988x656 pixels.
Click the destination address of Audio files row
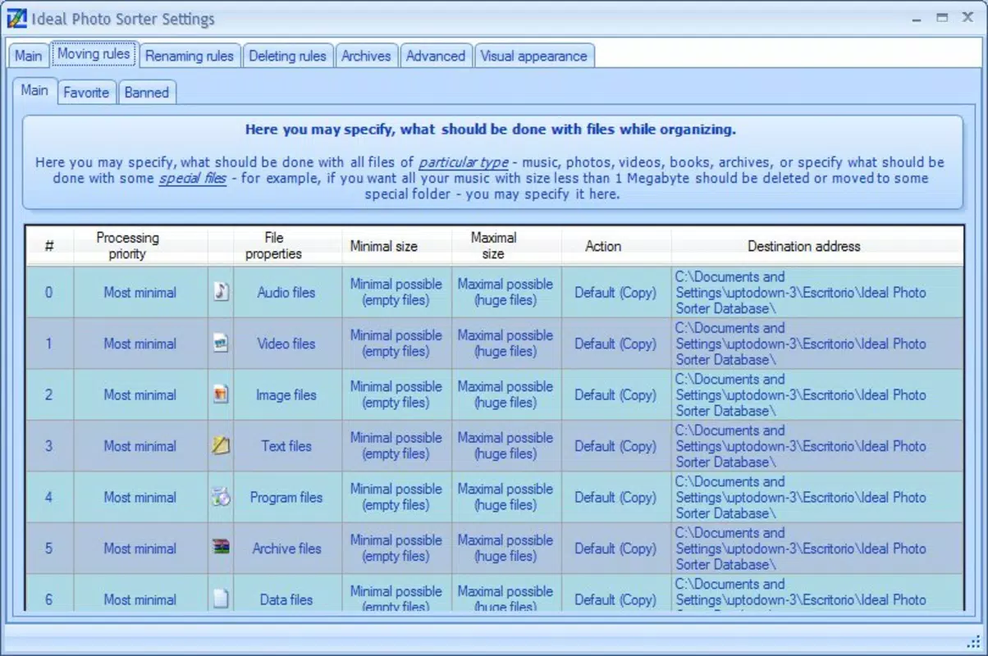click(817, 292)
